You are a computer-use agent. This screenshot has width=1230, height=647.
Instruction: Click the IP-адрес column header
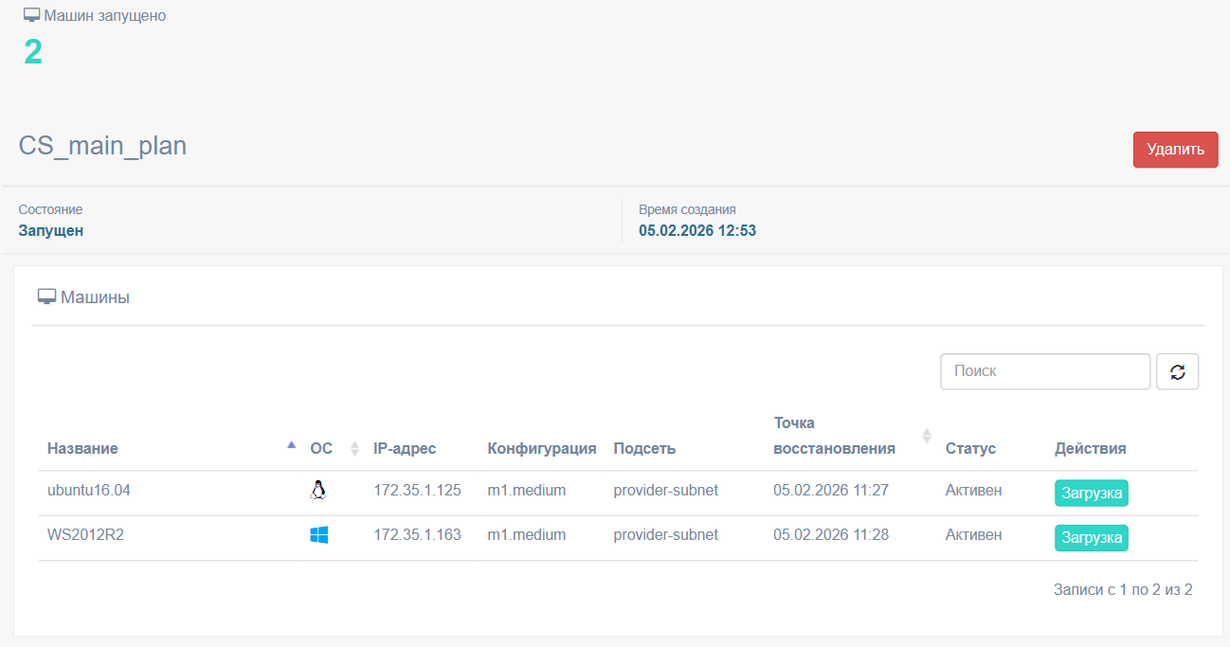coord(405,448)
